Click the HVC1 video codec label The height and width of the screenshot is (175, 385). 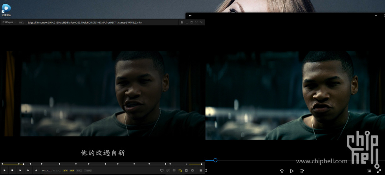(79, 171)
